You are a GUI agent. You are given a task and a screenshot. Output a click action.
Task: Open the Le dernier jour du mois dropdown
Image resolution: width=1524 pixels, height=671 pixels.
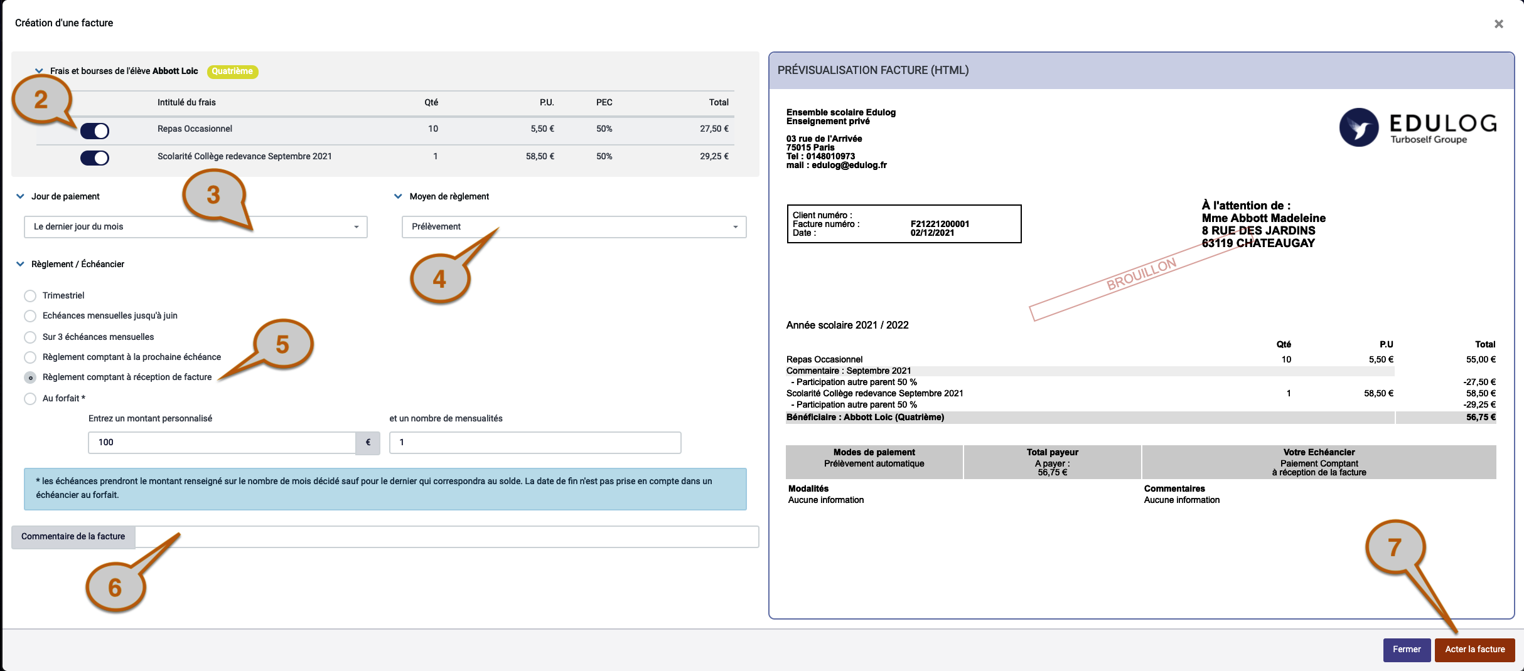click(x=196, y=226)
